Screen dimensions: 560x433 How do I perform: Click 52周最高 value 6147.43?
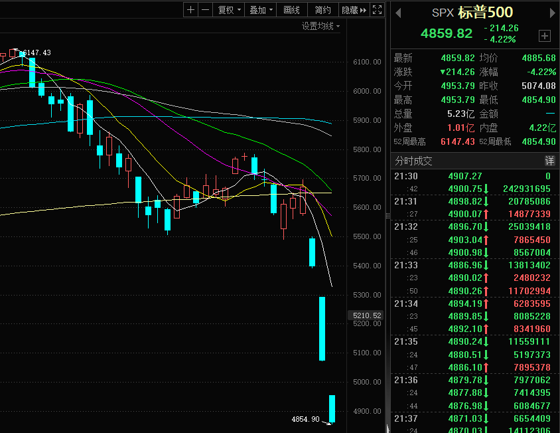458,141
